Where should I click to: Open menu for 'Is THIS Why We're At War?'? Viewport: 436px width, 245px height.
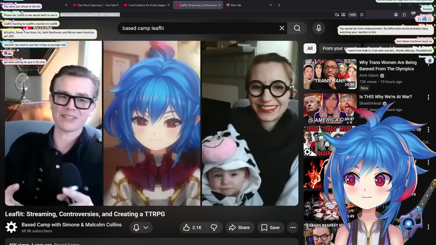(428, 97)
